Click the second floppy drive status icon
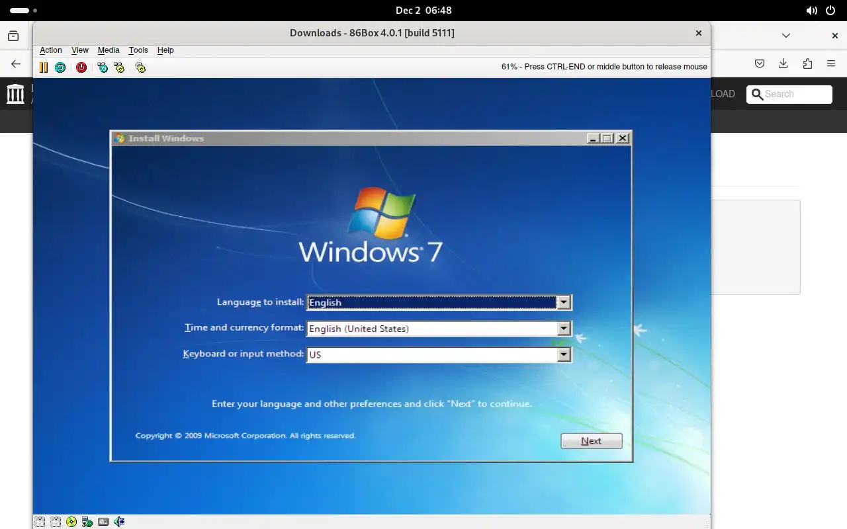Image resolution: width=847 pixels, height=529 pixels. tap(56, 522)
